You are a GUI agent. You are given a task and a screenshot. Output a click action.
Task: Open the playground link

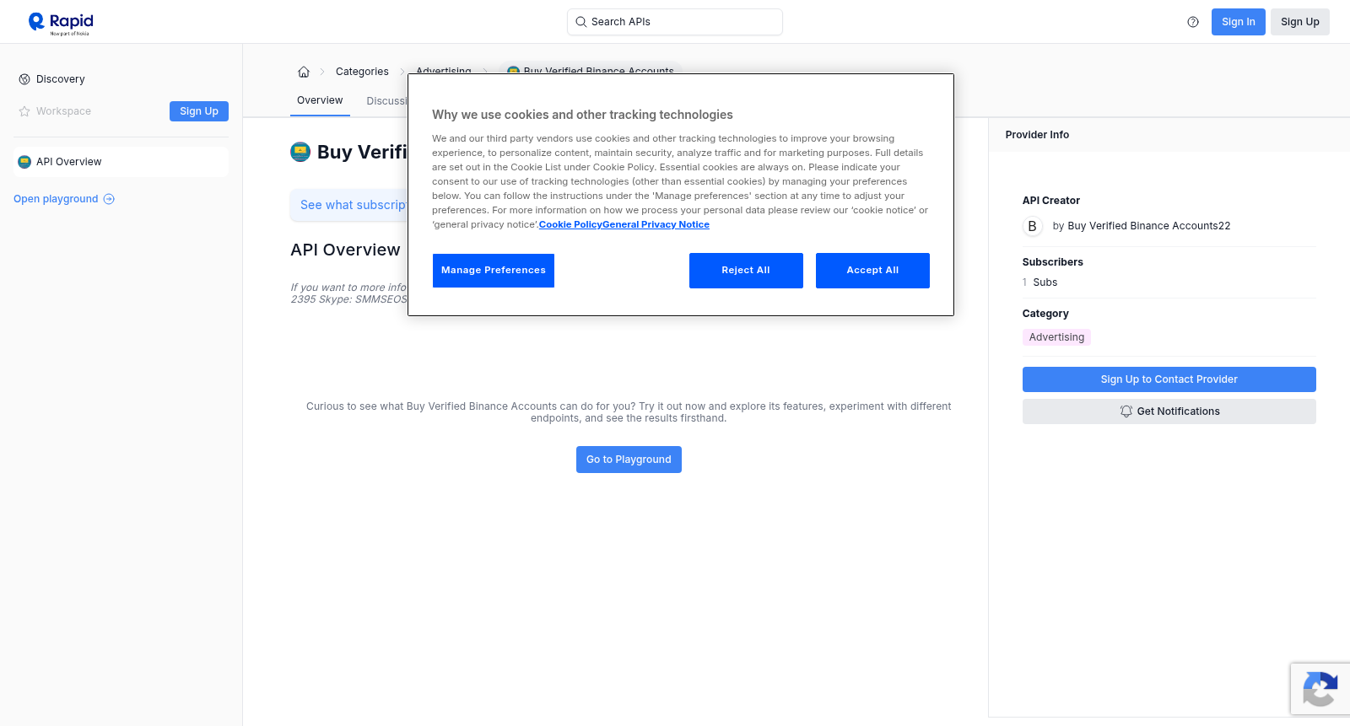[64, 199]
